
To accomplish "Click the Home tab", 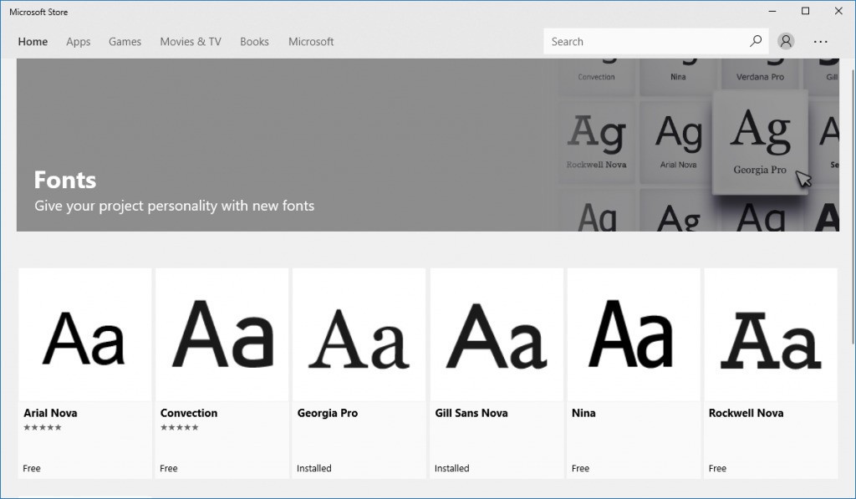I will [33, 42].
